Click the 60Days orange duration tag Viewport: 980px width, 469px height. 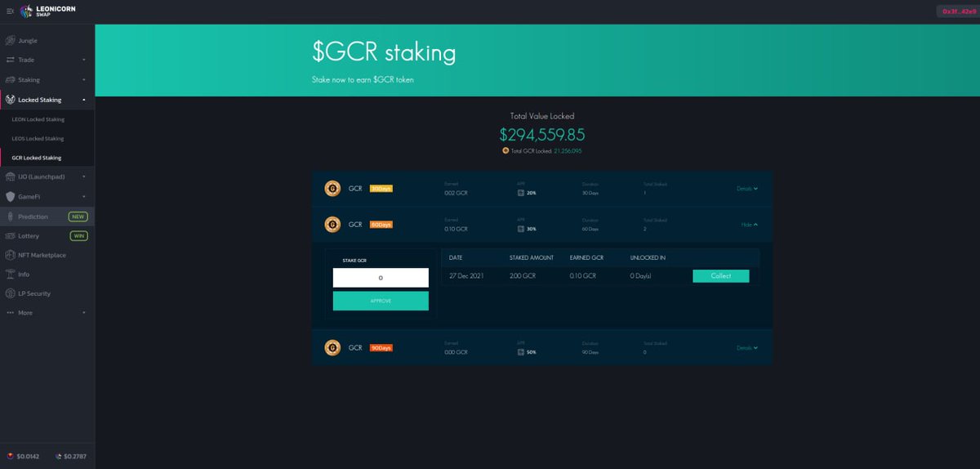tap(381, 224)
